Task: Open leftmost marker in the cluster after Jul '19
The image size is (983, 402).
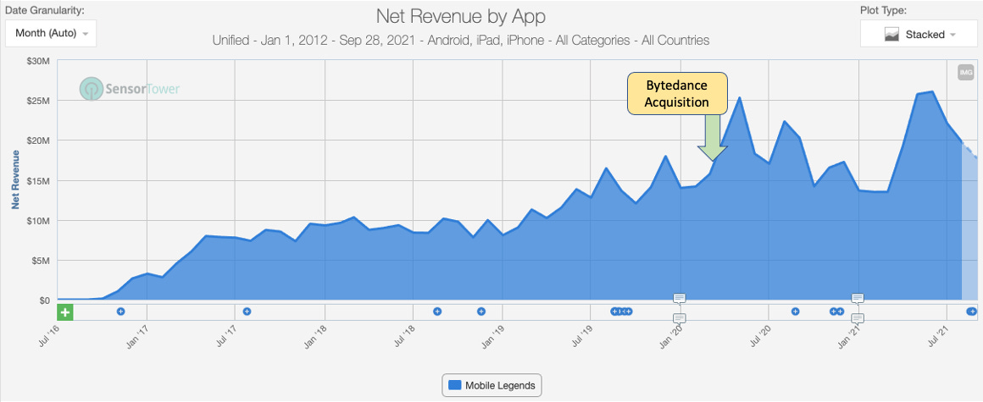Action: [x=614, y=311]
